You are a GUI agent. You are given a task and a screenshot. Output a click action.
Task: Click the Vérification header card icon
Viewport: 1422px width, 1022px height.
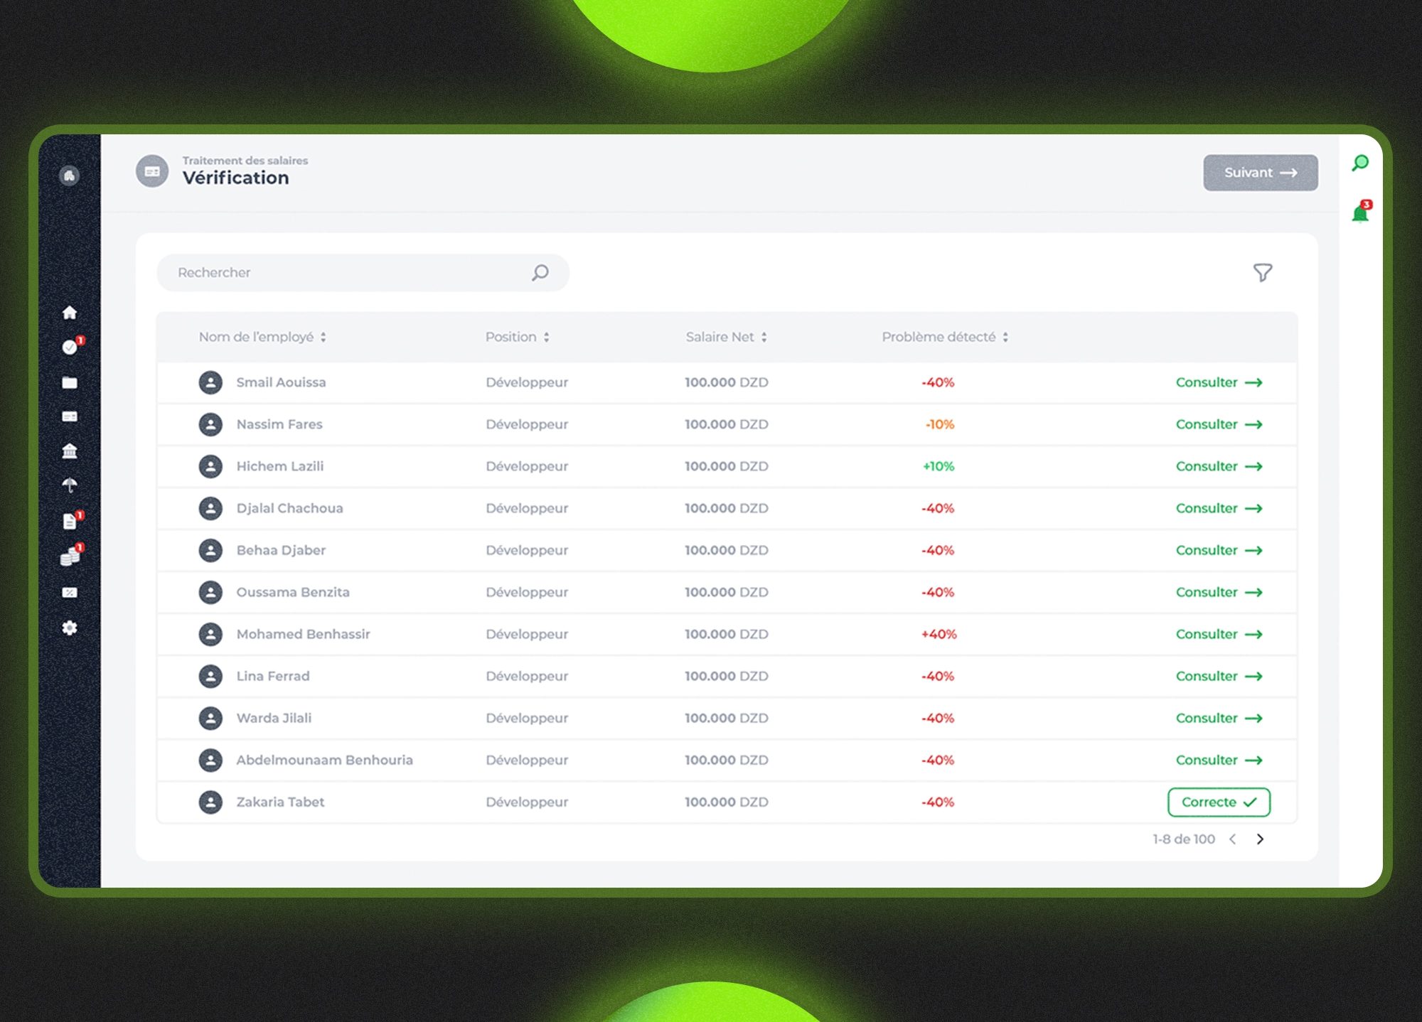[x=152, y=171]
